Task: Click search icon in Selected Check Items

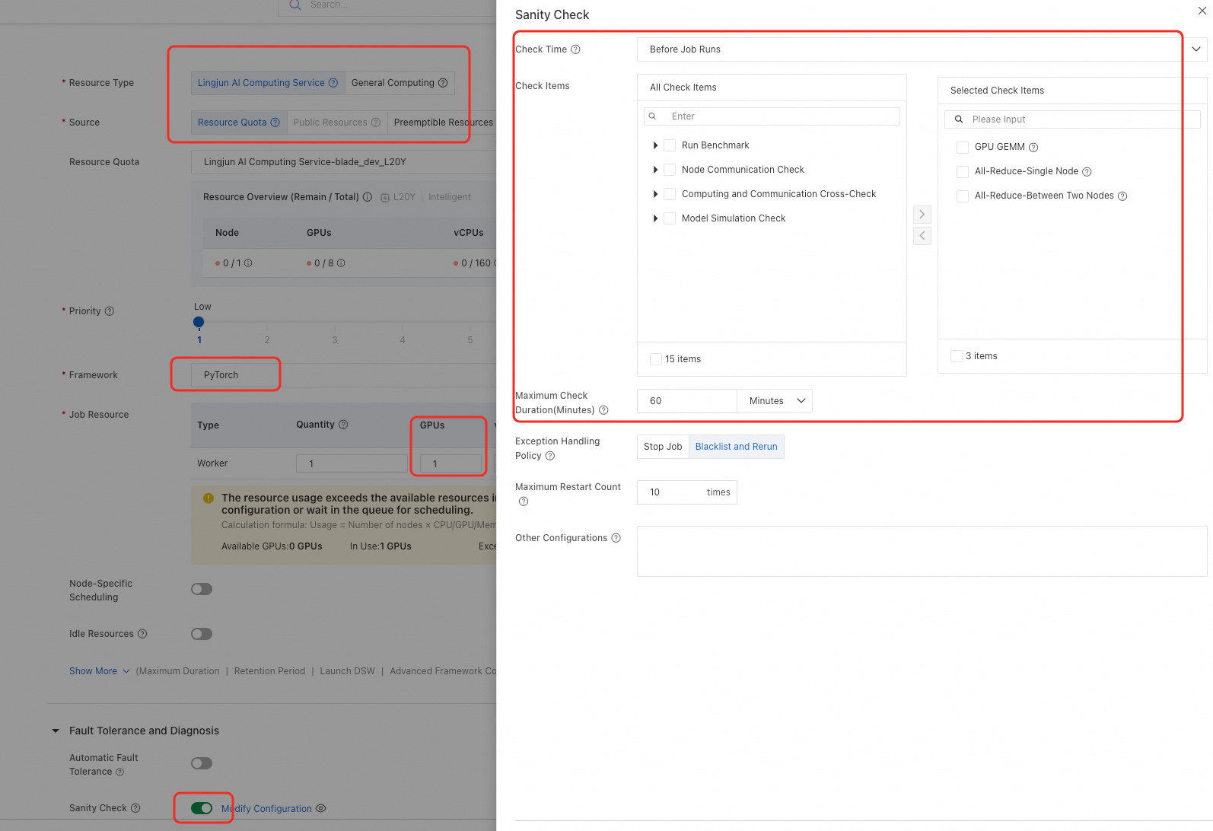Action: [959, 119]
